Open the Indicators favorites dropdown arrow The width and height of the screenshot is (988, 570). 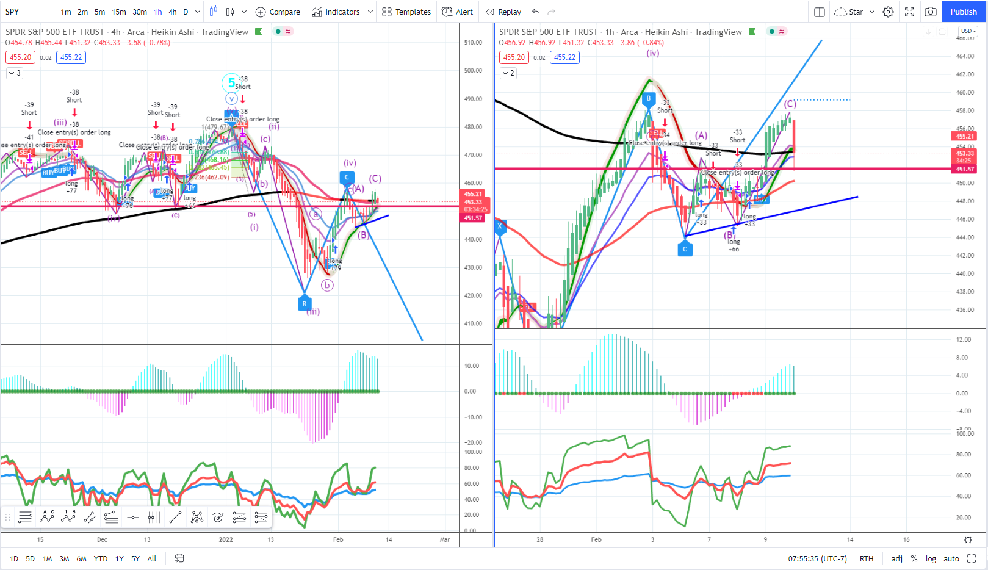pyautogui.click(x=370, y=12)
